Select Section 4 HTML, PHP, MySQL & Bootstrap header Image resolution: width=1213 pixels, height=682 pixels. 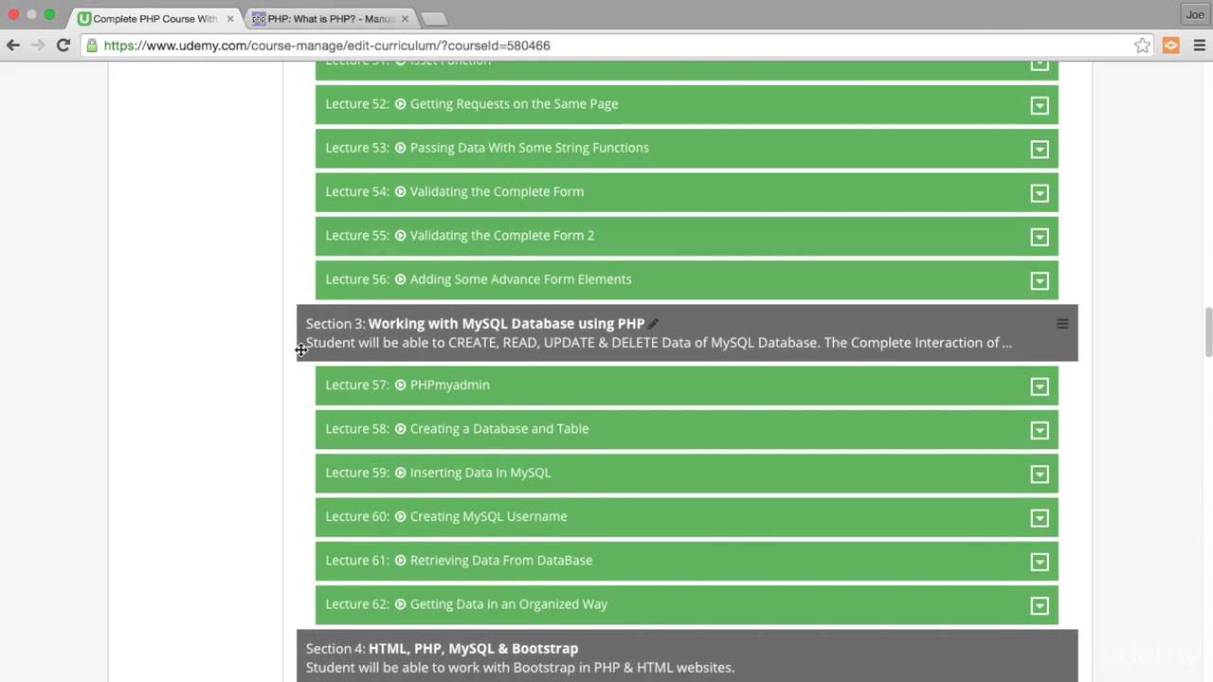(x=473, y=649)
